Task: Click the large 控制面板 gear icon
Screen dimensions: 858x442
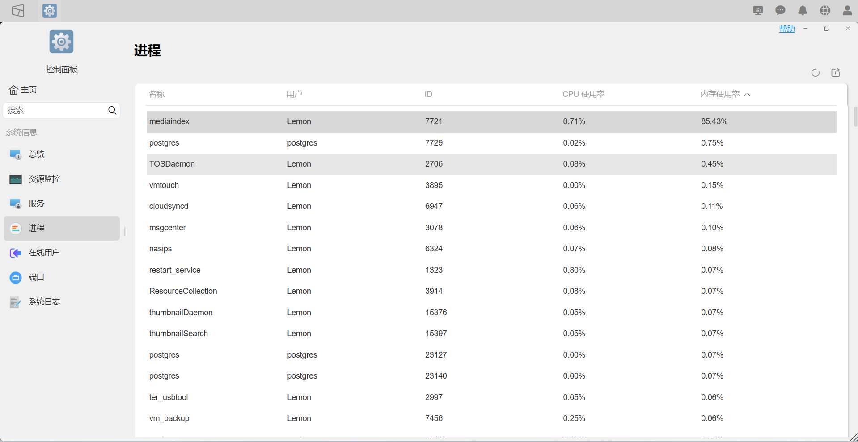Action: tap(61, 42)
